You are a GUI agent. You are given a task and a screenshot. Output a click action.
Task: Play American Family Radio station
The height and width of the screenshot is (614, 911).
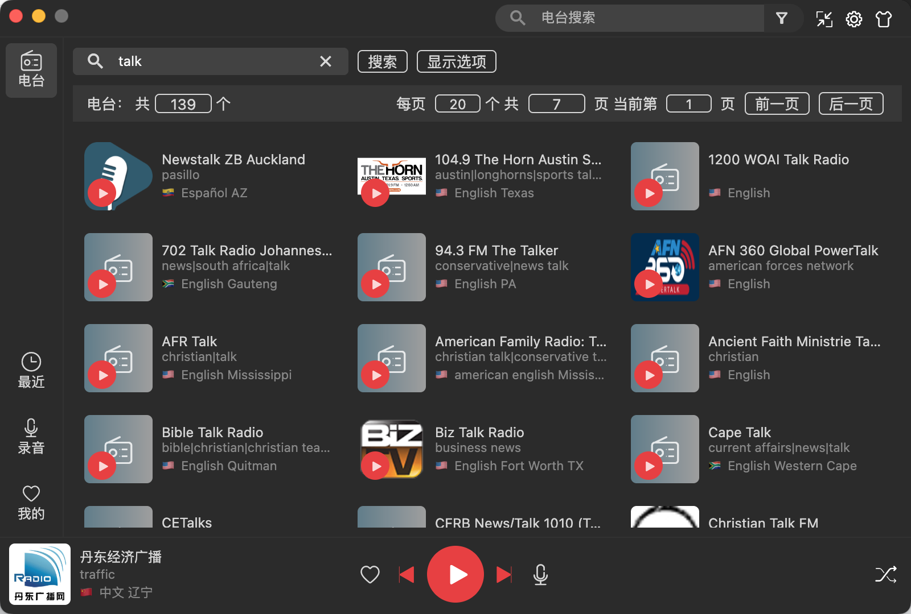(x=376, y=375)
